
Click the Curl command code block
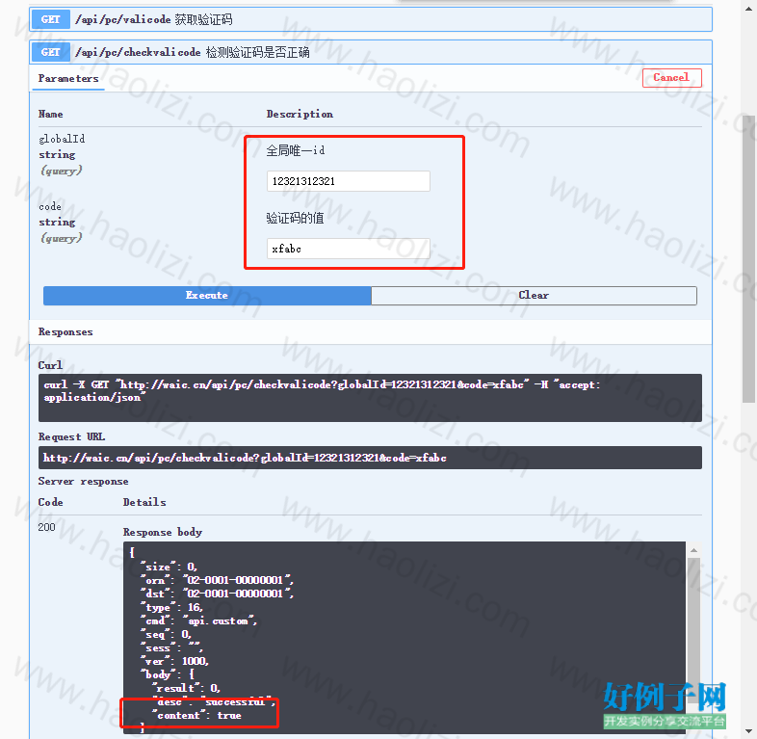[370, 398]
